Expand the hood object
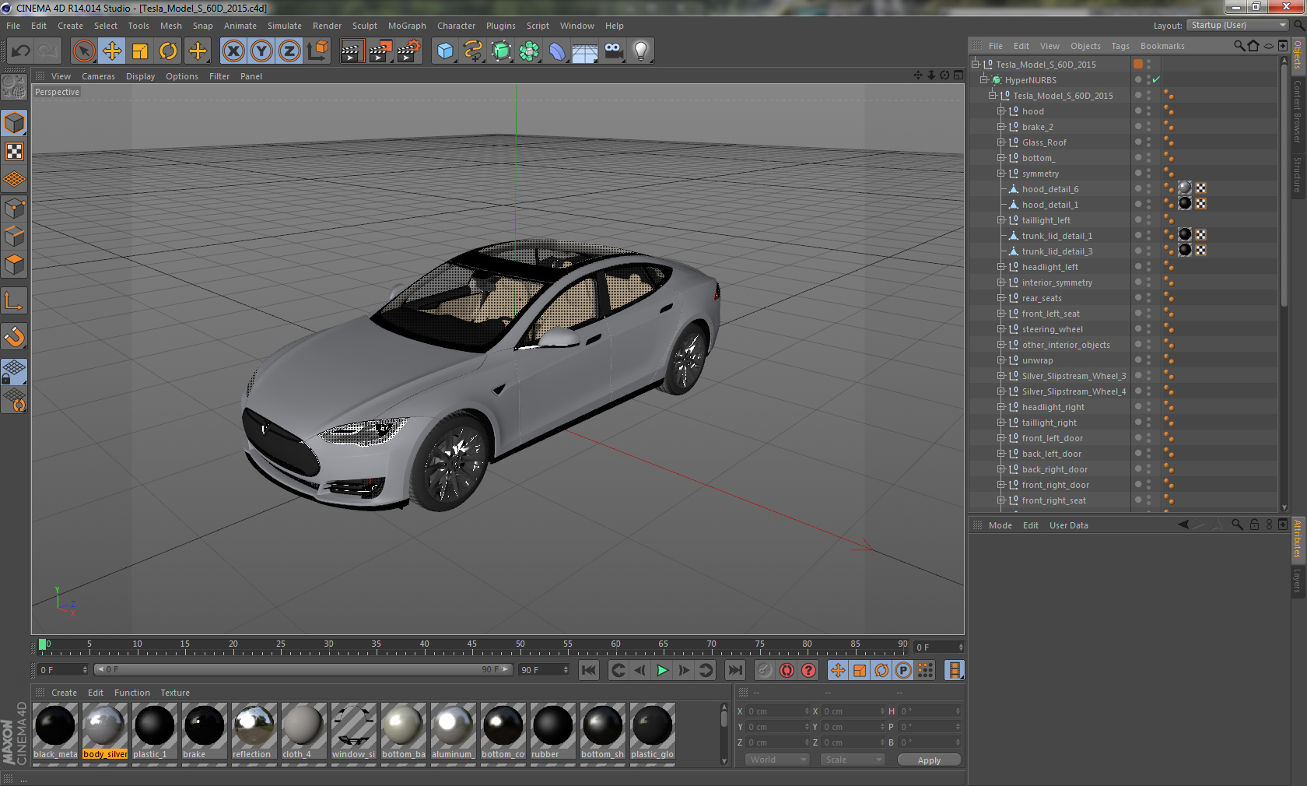This screenshot has height=786, width=1307. point(1001,111)
